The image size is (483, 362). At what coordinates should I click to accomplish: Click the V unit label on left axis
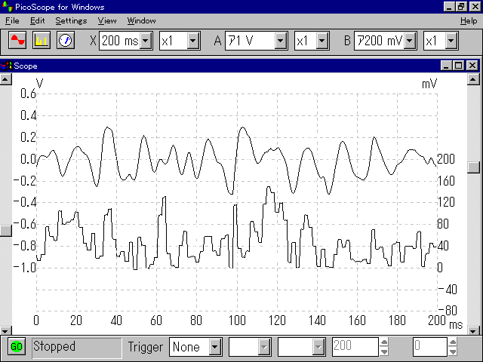(x=39, y=83)
